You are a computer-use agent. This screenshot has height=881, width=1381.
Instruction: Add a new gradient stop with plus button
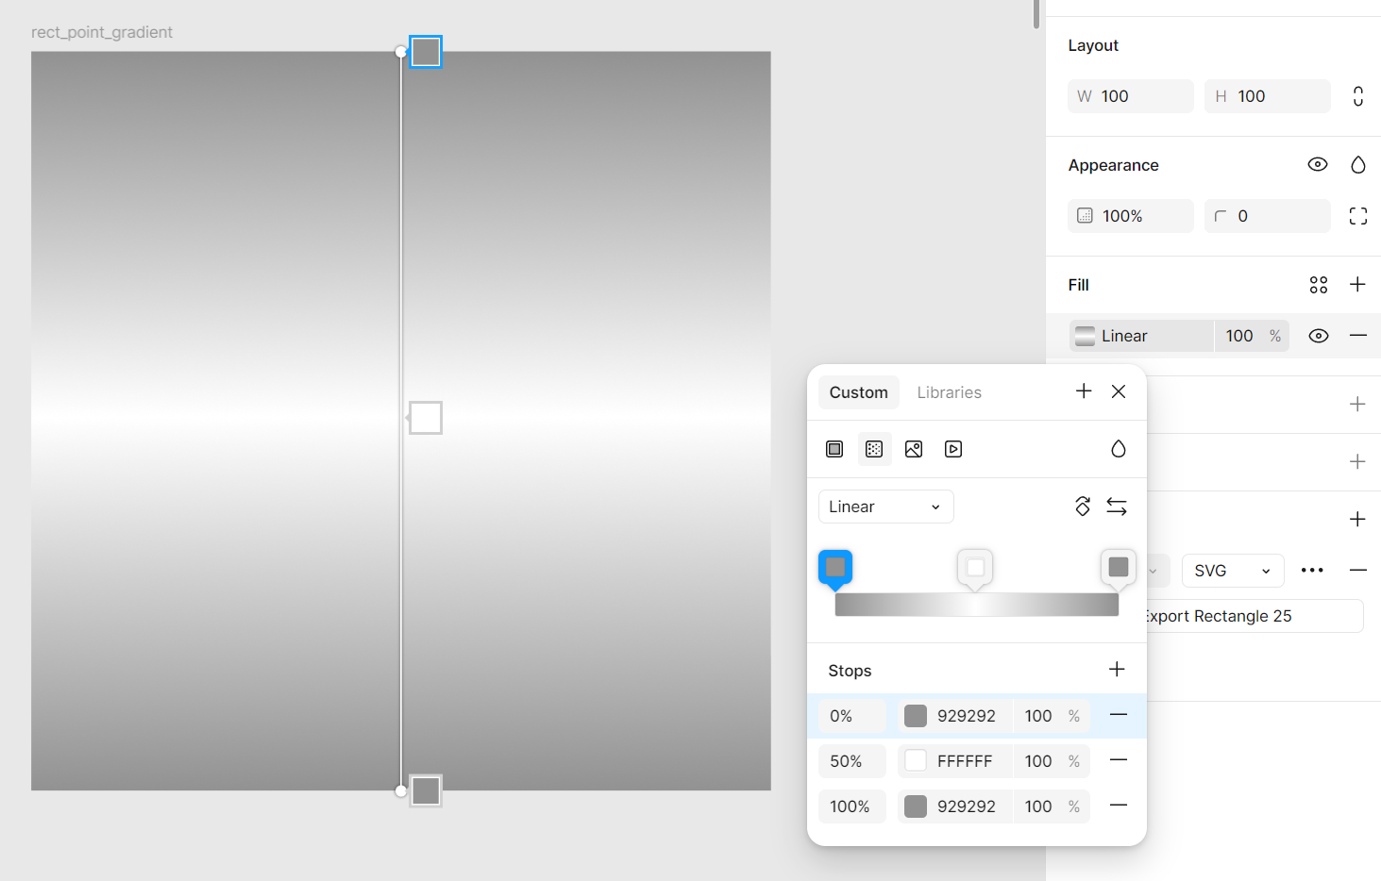pyautogui.click(x=1117, y=669)
